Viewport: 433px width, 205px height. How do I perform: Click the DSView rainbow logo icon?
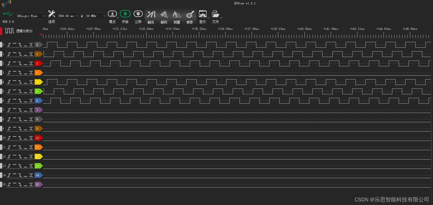7,4
